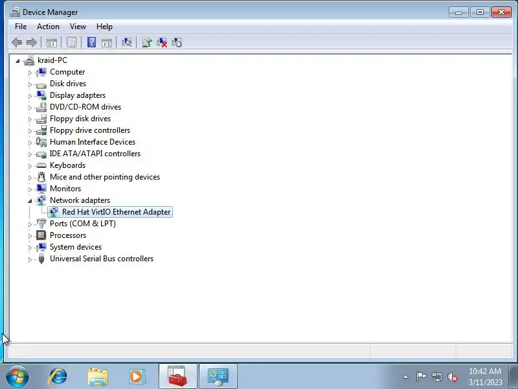This screenshot has height=389, width=518.
Task: Select the DVD/CD-ROM drives category icon
Action: pyautogui.click(x=41, y=107)
